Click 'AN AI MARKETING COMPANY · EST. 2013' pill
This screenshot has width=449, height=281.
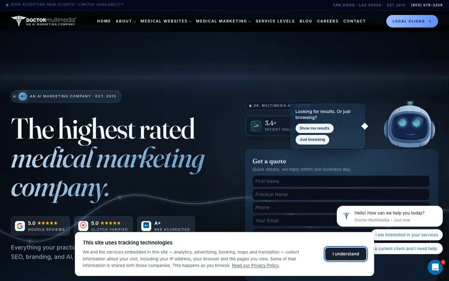(x=66, y=96)
